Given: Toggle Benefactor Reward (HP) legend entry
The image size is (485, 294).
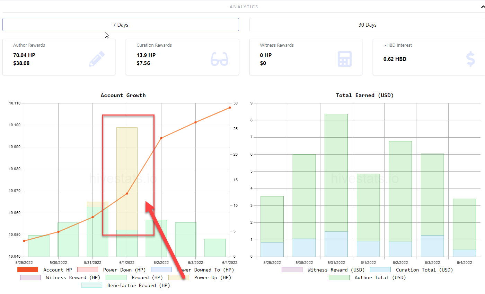Looking at the screenshot, I should [x=126, y=285].
